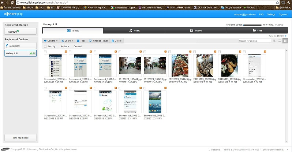Check the box for 20120623_165441.jpg
The width and height of the screenshot is (292, 152).
(120, 52)
